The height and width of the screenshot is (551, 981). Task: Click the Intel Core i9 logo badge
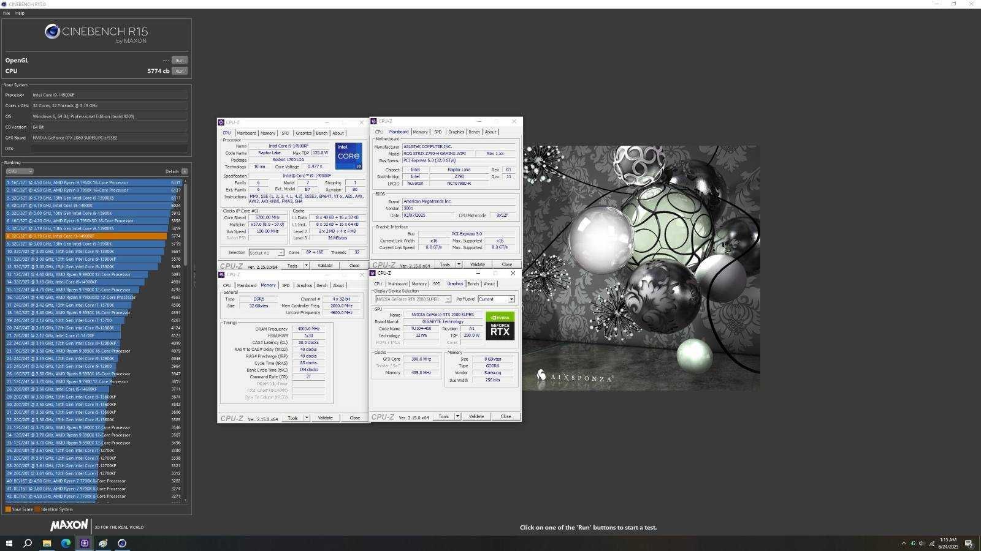(x=348, y=156)
